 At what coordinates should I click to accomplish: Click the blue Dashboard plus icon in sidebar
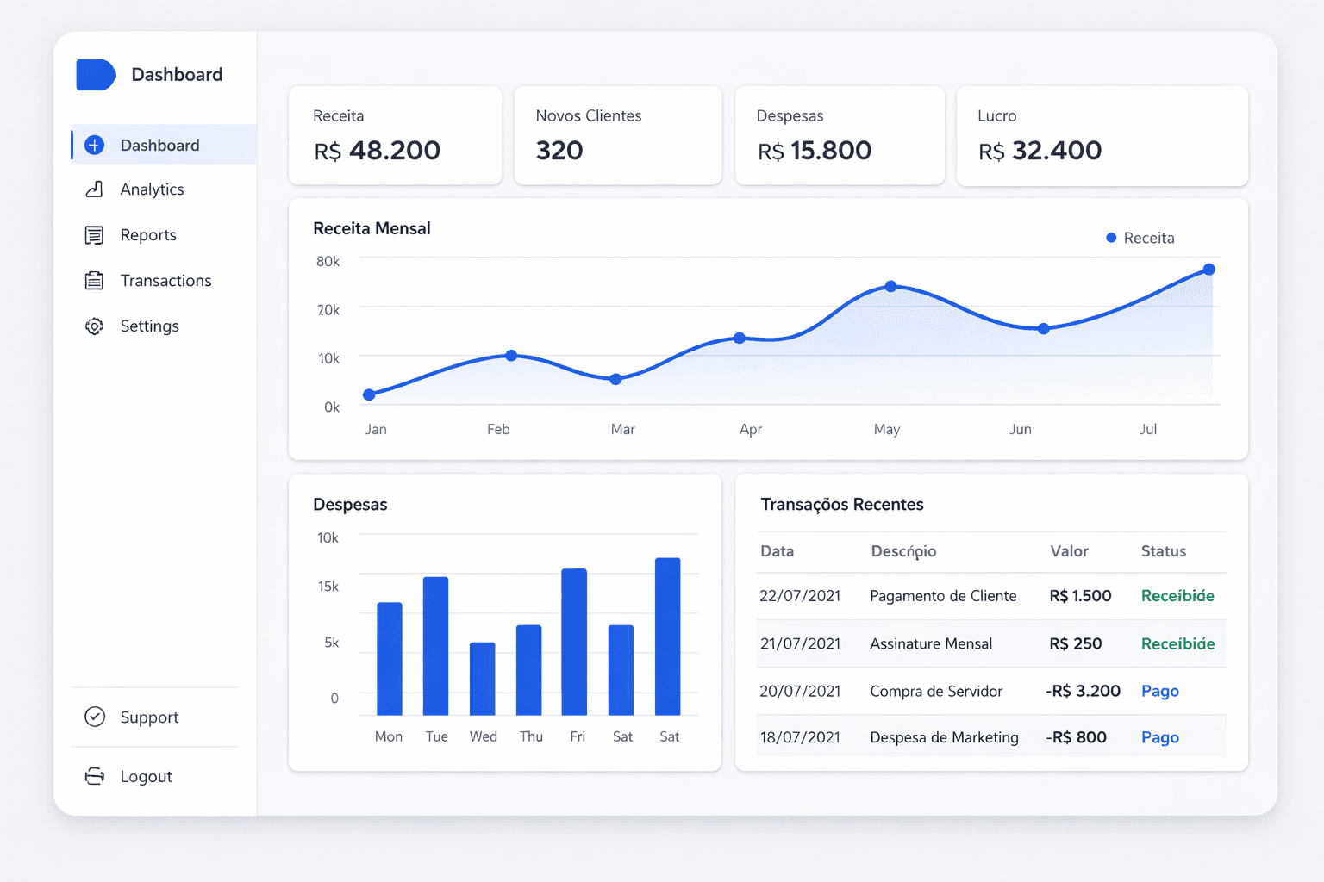coord(94,145)
